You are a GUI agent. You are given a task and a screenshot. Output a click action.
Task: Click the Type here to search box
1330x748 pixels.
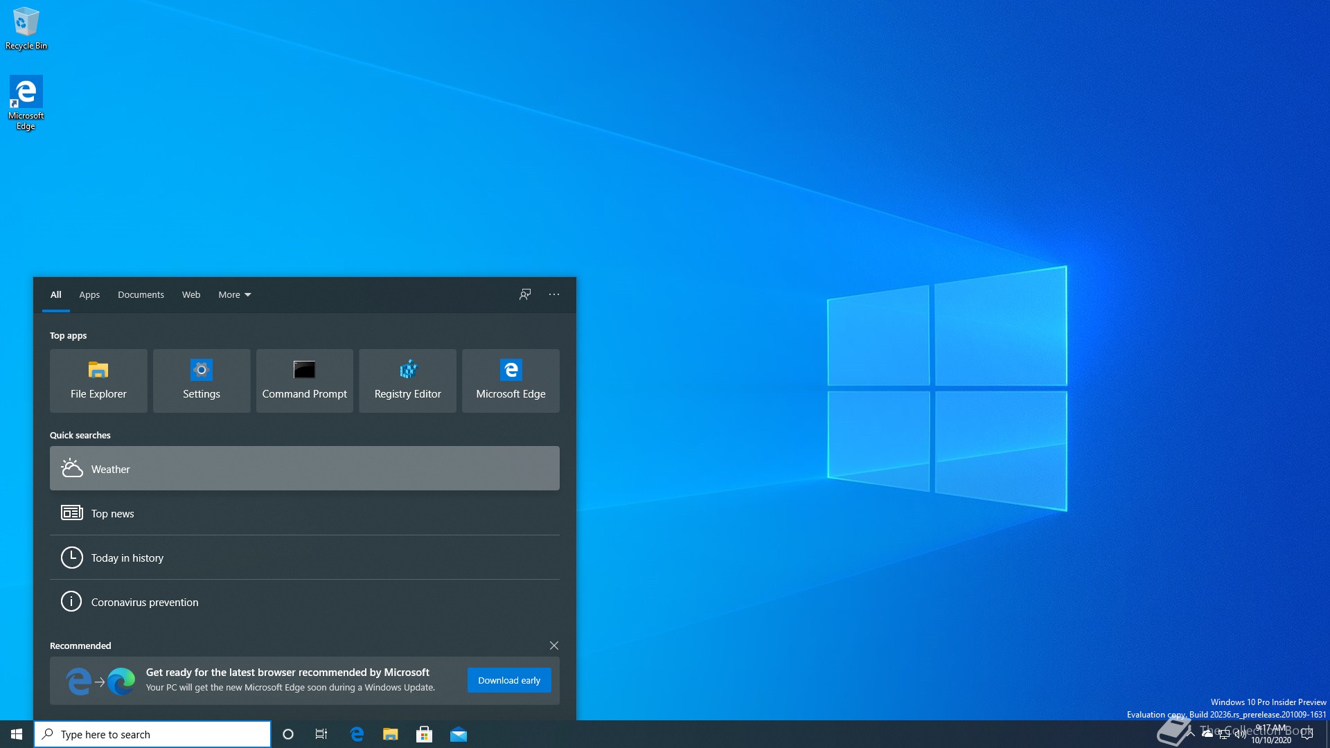152,734
